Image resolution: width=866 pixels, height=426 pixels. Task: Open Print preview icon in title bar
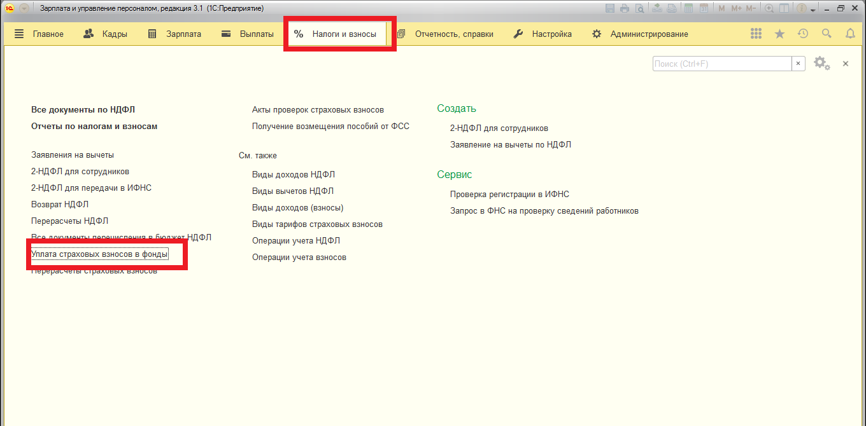tap(640, 8)
